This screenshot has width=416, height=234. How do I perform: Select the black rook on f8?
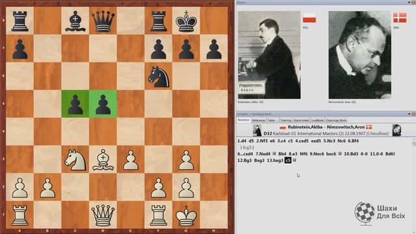(159, 21)
